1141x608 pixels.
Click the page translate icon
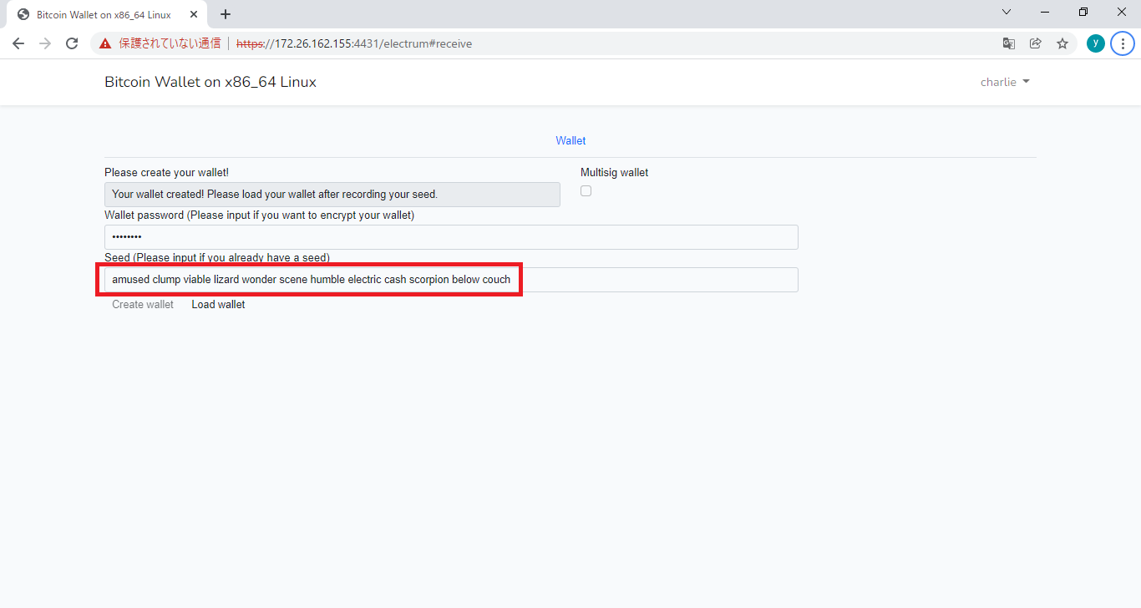(1008, 43)
